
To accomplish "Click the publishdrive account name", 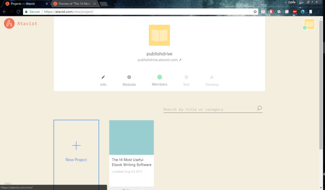I will tap(159, 54).
